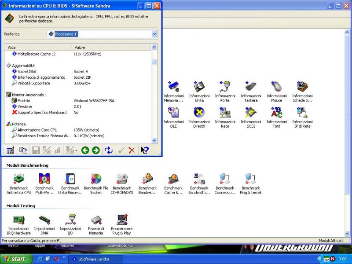
Task: Confirm with the checkmark toolbar button
Action: coord(121,150)
